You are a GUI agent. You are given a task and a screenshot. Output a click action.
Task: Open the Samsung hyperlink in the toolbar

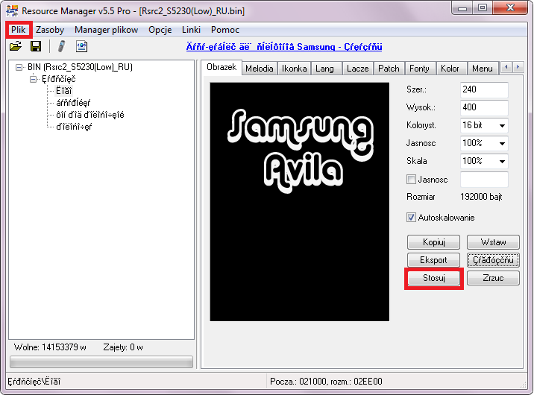click(x=284, y=47)
